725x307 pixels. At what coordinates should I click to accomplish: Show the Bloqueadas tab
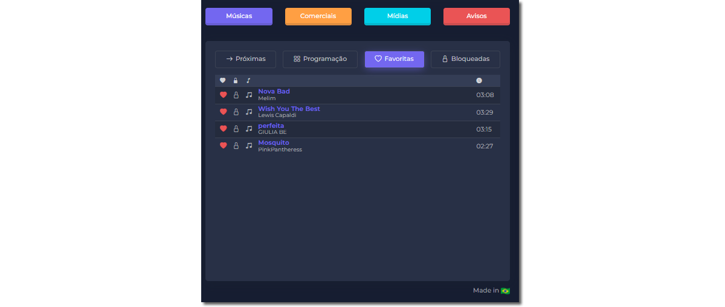pos(465,59)
